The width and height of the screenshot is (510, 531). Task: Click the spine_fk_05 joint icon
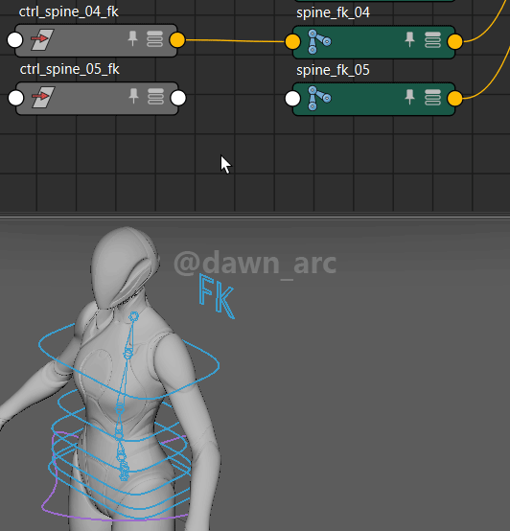[x=319, y=98]
